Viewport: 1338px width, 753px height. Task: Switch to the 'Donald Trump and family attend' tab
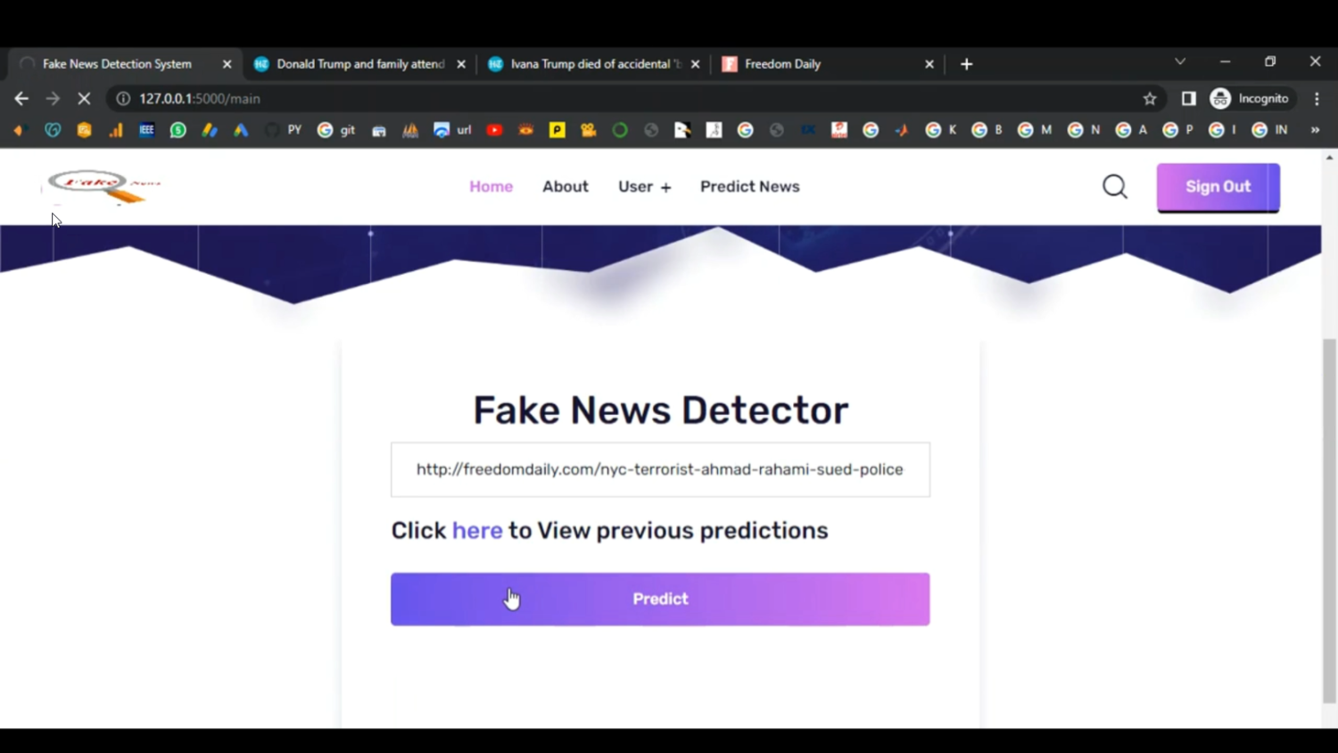click(359, 64)
